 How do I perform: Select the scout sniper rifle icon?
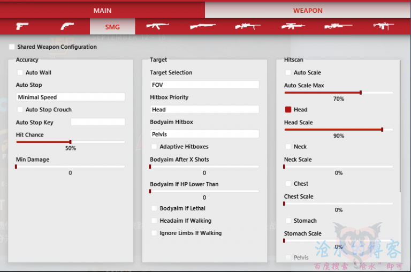click(x=248, y=26)
